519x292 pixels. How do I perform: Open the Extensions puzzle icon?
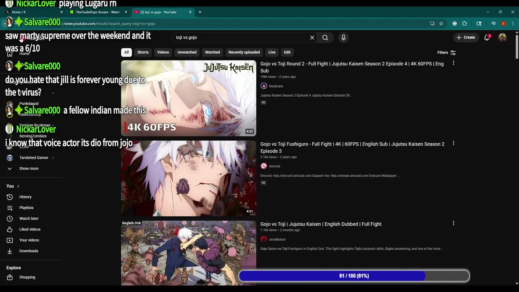coord(465,24)
